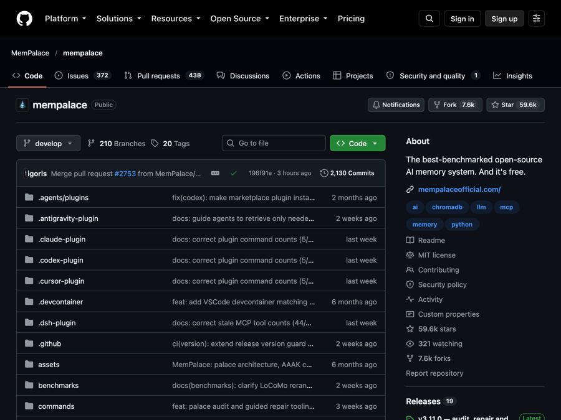Expand the Resources menu
The width and height of the screenshot is (561, 420).
coord(176,19)
